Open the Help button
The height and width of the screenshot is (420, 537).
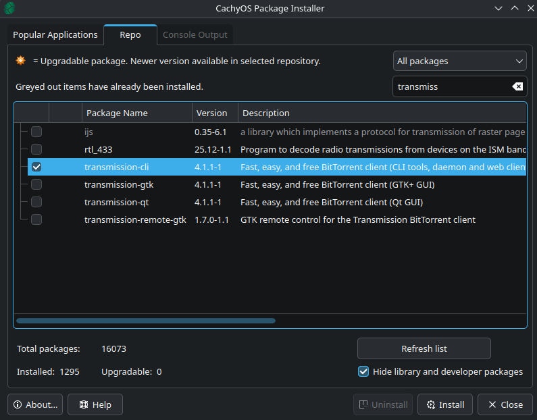click(x=95, y=404)
